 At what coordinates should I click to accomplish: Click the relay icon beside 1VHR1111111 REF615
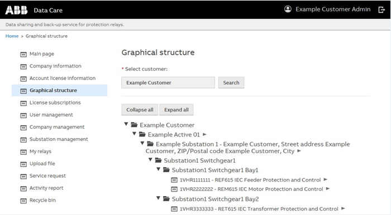click(174, 180)
